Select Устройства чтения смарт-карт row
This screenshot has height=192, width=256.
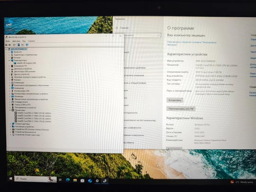[x=27, y=135]
